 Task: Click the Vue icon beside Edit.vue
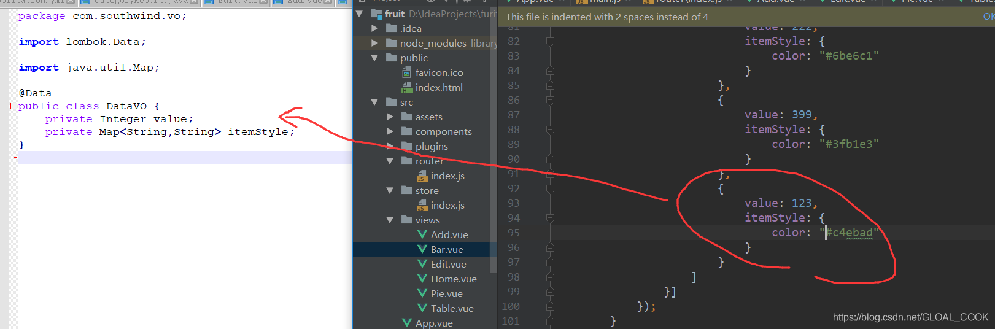(x=422, y=264)
